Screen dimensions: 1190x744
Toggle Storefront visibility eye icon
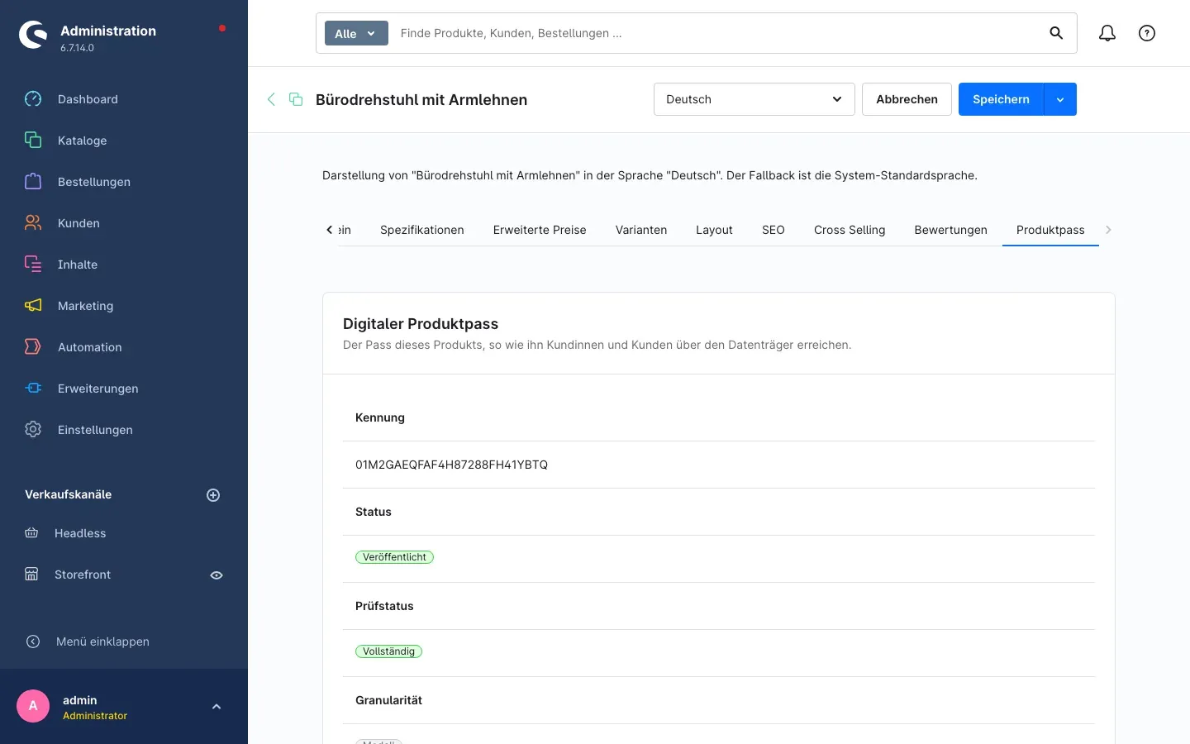point(217,575)
